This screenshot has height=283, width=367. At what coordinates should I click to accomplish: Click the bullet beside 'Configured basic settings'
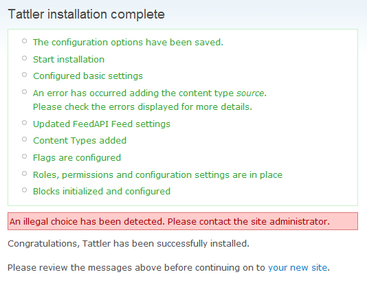pyautogui.click(x=24, y=75)
